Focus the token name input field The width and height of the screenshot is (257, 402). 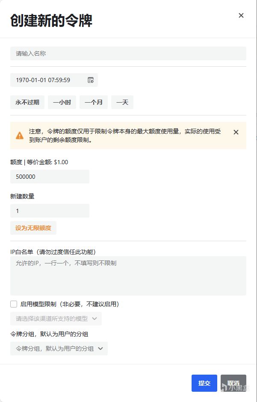click(x=128, y=53)
